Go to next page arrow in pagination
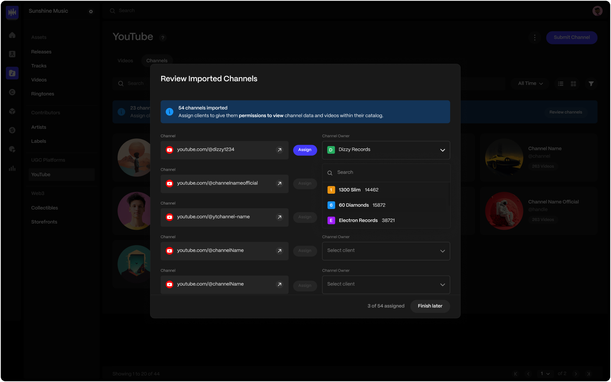 (x=576, y=374)
